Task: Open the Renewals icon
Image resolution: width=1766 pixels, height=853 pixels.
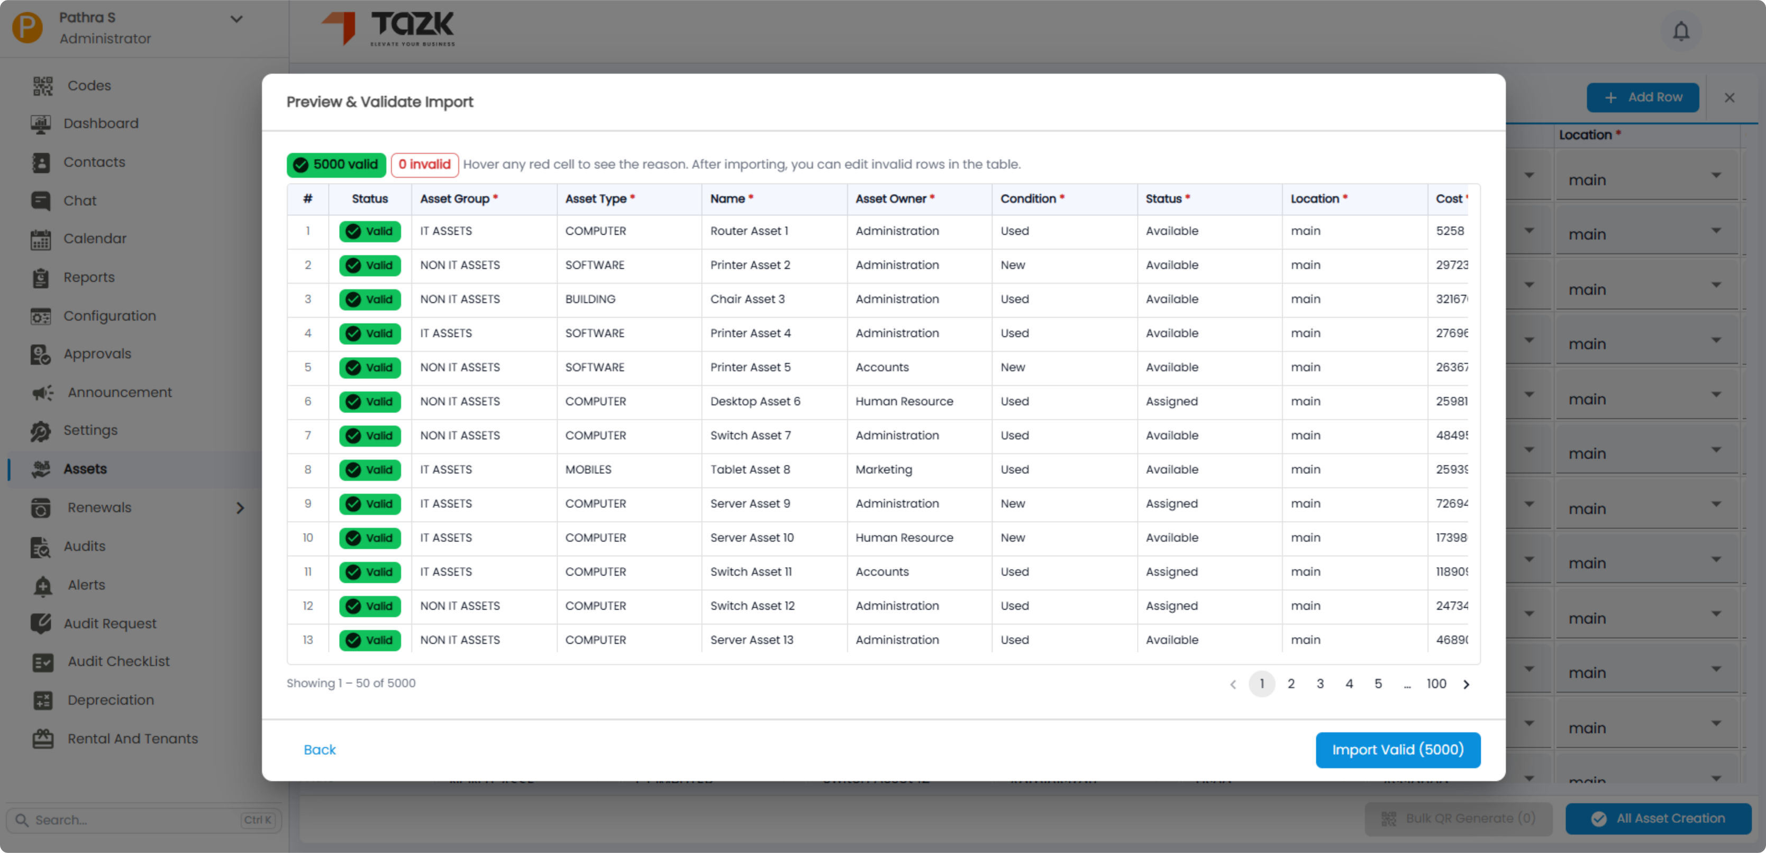Action: (x=40, y=508)
